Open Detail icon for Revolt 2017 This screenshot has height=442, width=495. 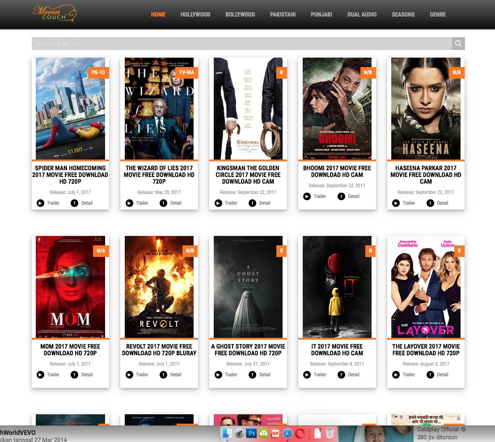coord(163,375)
